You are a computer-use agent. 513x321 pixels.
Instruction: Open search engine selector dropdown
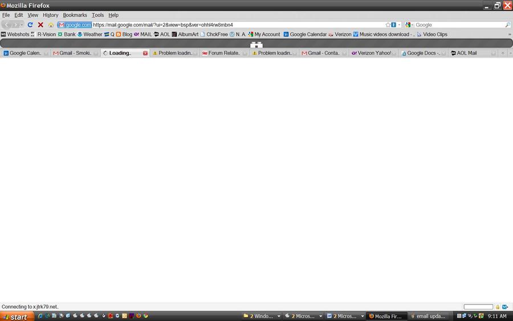pos(409,25)
